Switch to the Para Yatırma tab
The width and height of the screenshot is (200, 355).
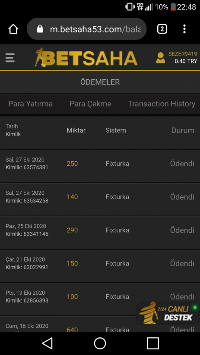[30, 104]
